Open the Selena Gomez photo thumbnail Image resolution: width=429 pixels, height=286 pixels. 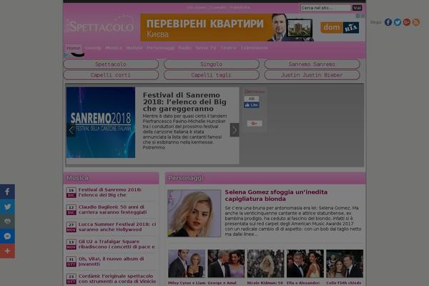click(194, 213)
